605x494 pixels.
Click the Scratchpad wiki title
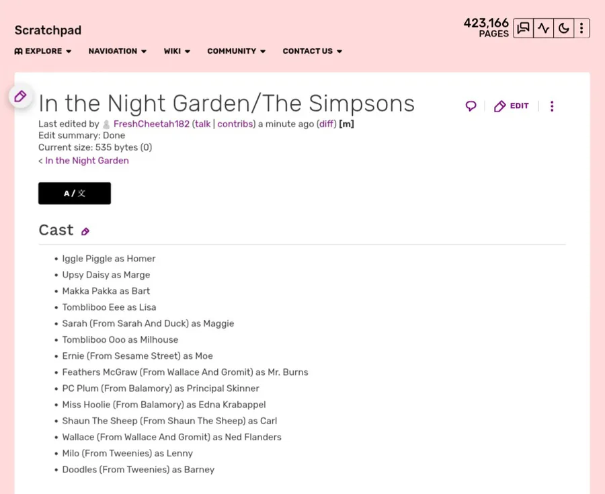pos(48,30)
